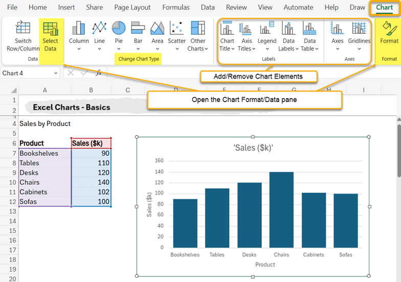Switch to the View tab
401x282 pixels.
[x=265, y=7]
